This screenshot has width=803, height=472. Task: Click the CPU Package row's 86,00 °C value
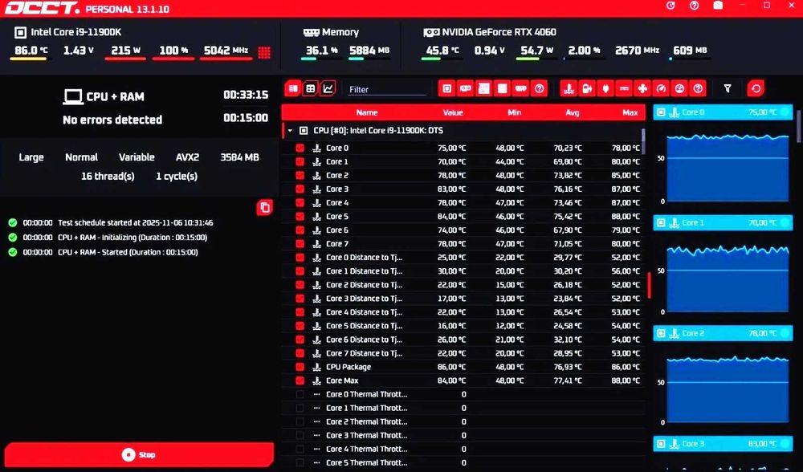coord(451,367)
